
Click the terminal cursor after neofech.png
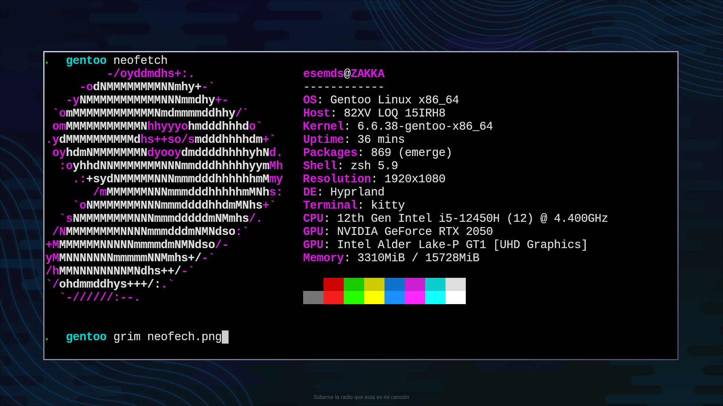pos(225,337)
